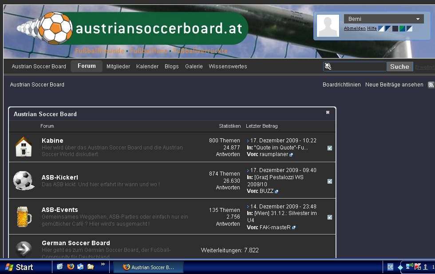This screenshot has width=435, height=274.
Task: Select the navy-and-white skin swatch
Action: coord(409,28)
